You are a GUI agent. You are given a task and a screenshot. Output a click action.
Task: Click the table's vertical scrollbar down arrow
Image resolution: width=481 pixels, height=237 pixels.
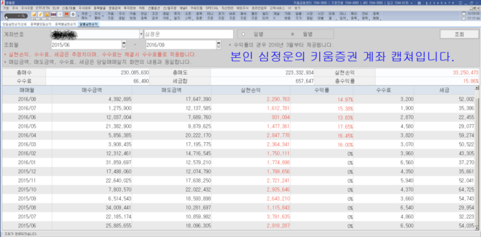(x=476, y=228)
